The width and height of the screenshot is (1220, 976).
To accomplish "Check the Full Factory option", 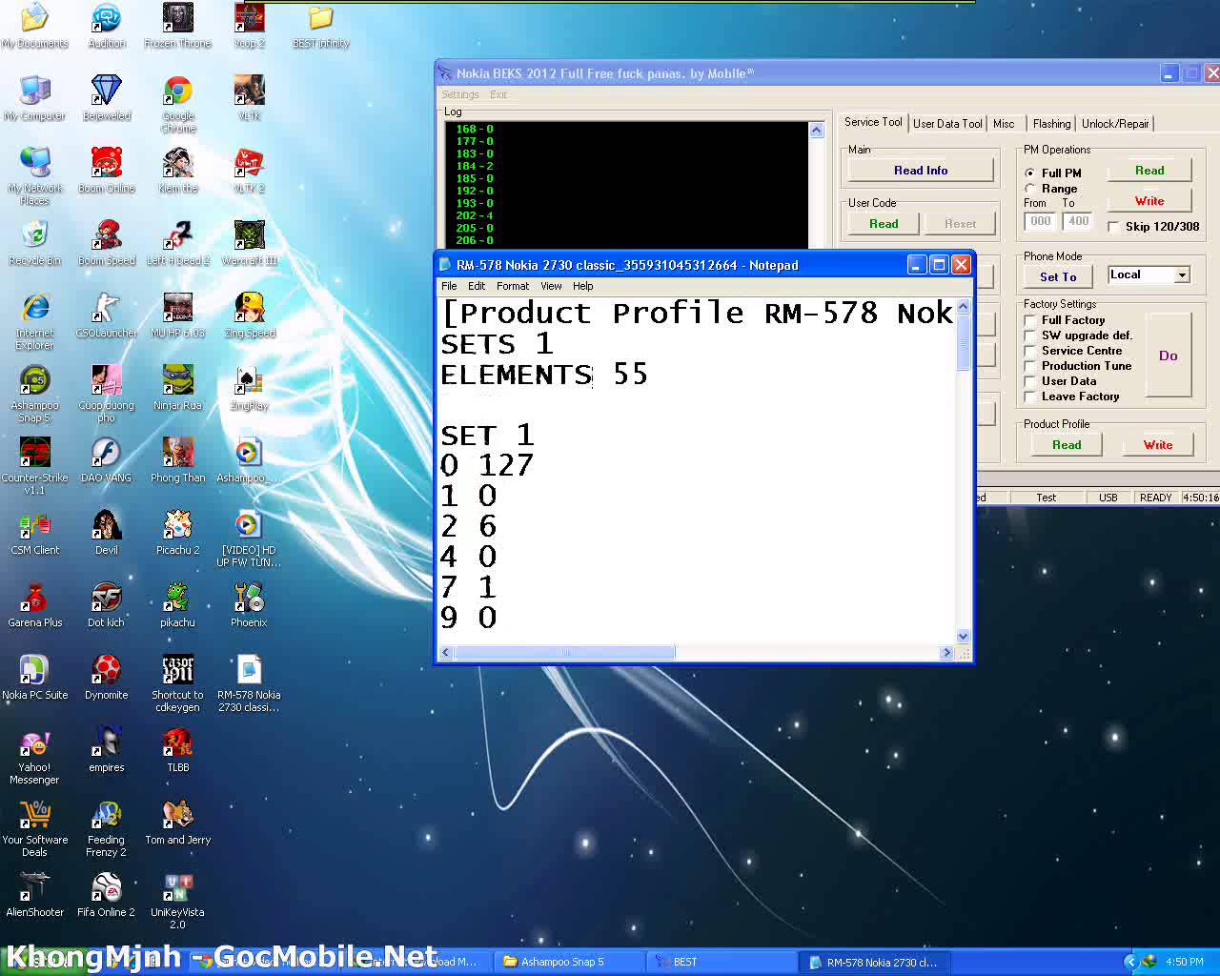I will 1029,320.
